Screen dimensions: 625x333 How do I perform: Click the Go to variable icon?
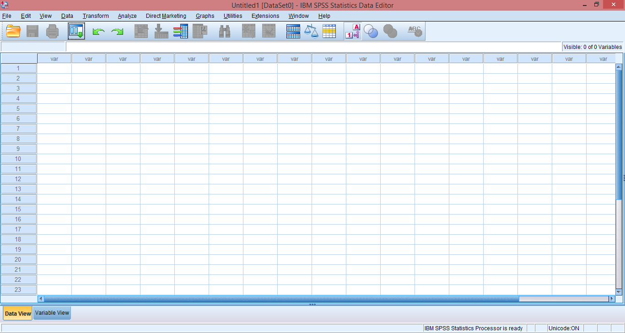(161, 31)
